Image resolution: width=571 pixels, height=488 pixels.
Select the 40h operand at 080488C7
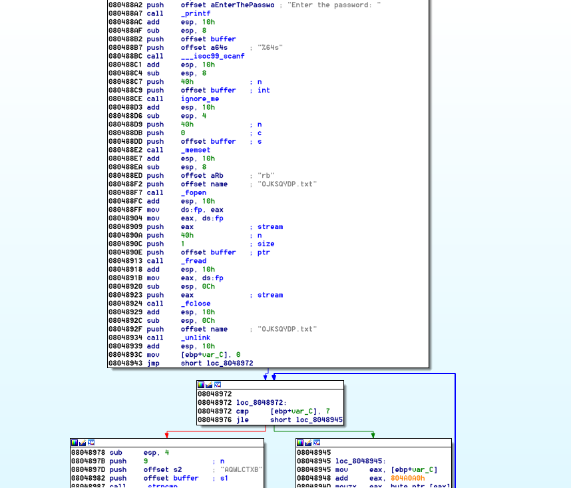[x=187, y=82]
